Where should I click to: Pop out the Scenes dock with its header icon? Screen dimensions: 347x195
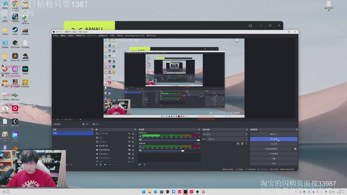click(92, 130)
